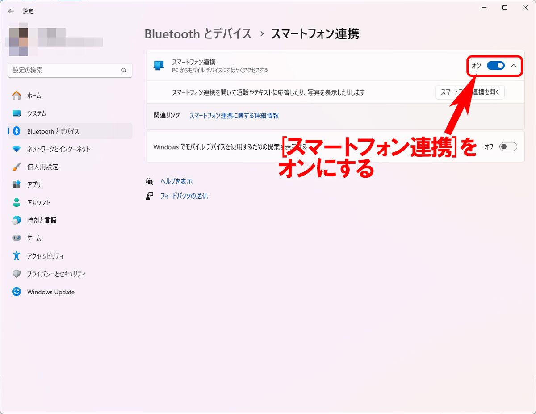Viewport: 536px width, 414px height.
Task: Click the search magnifier icon
Action: pos(124,71)
